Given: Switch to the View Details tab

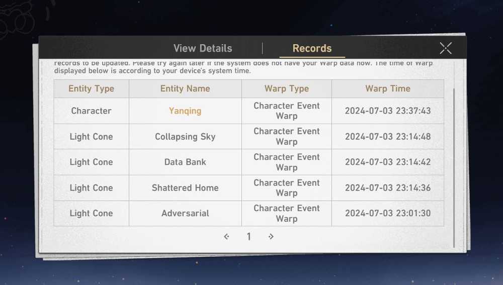Looking at the screenshot, I should [x=203, y=48].
